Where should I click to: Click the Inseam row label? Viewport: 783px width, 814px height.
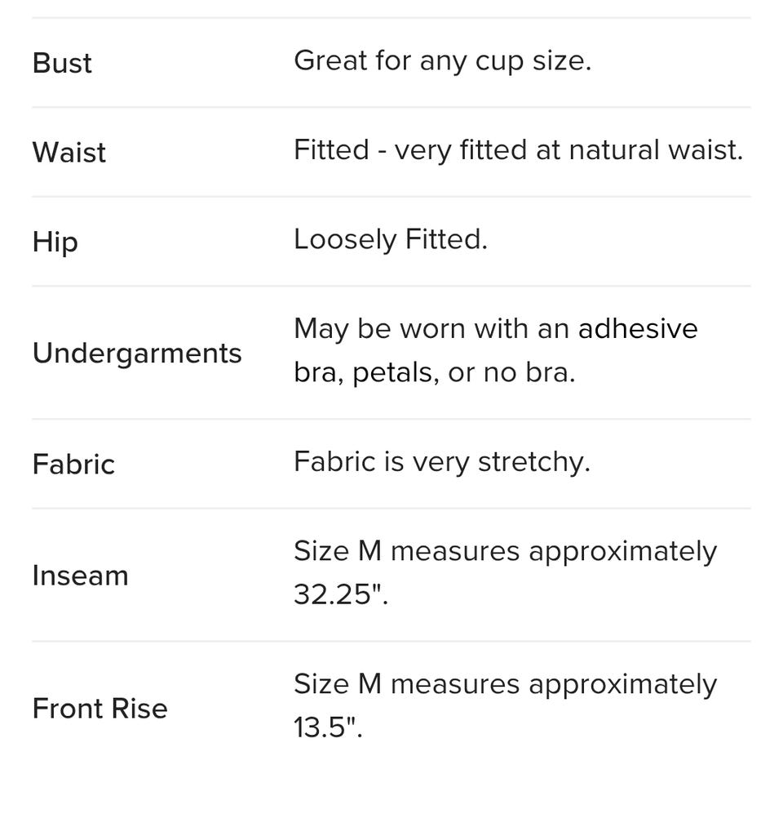(80, 576)
